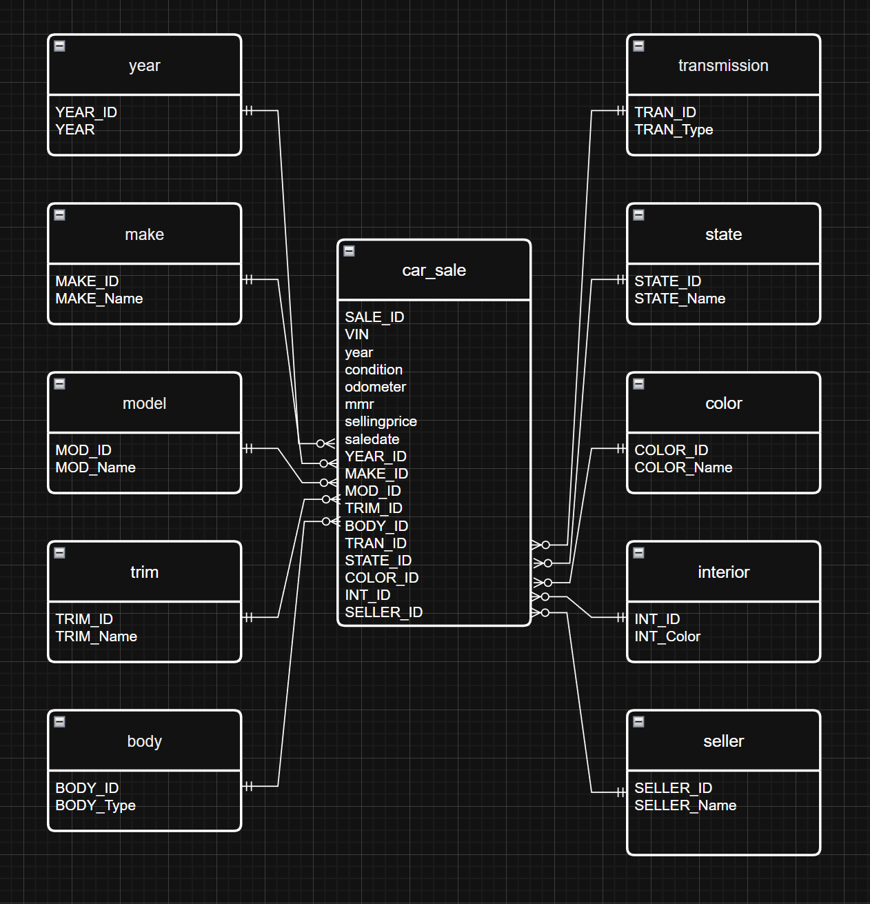Image resolution: width=870 pixels, height=904 pixels.
Task: Click the minus icon on the body table
Action: (x=60, y=722)
